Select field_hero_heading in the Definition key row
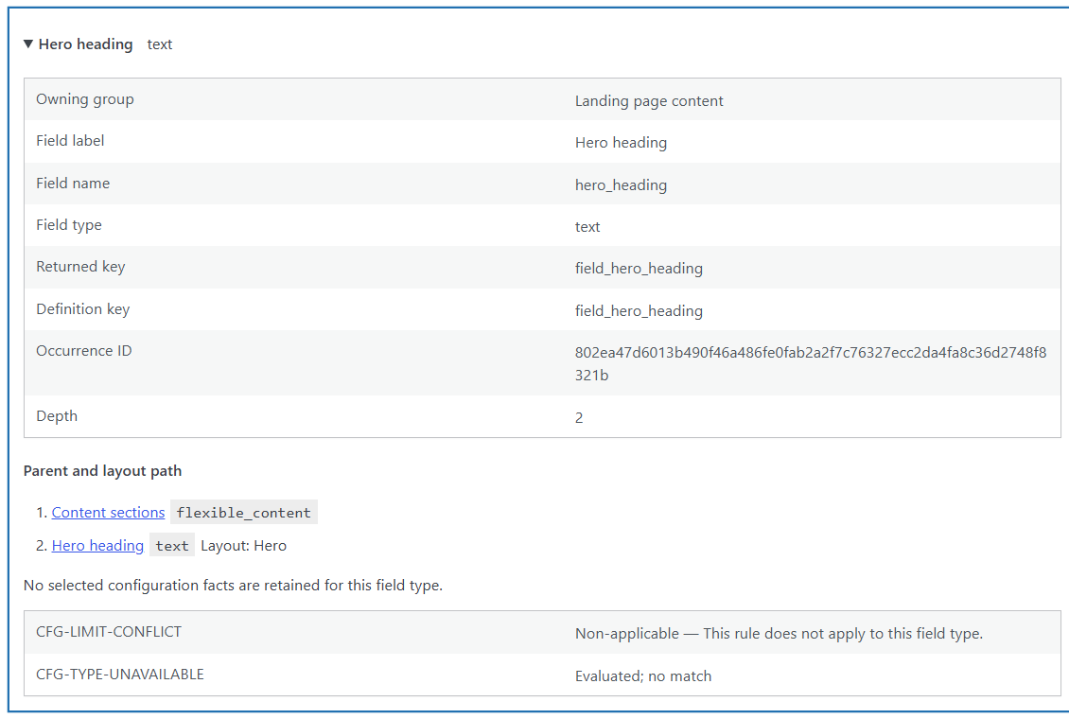Image resolution: width=1069 pixels, height=719 pixels. pos(639,310)
